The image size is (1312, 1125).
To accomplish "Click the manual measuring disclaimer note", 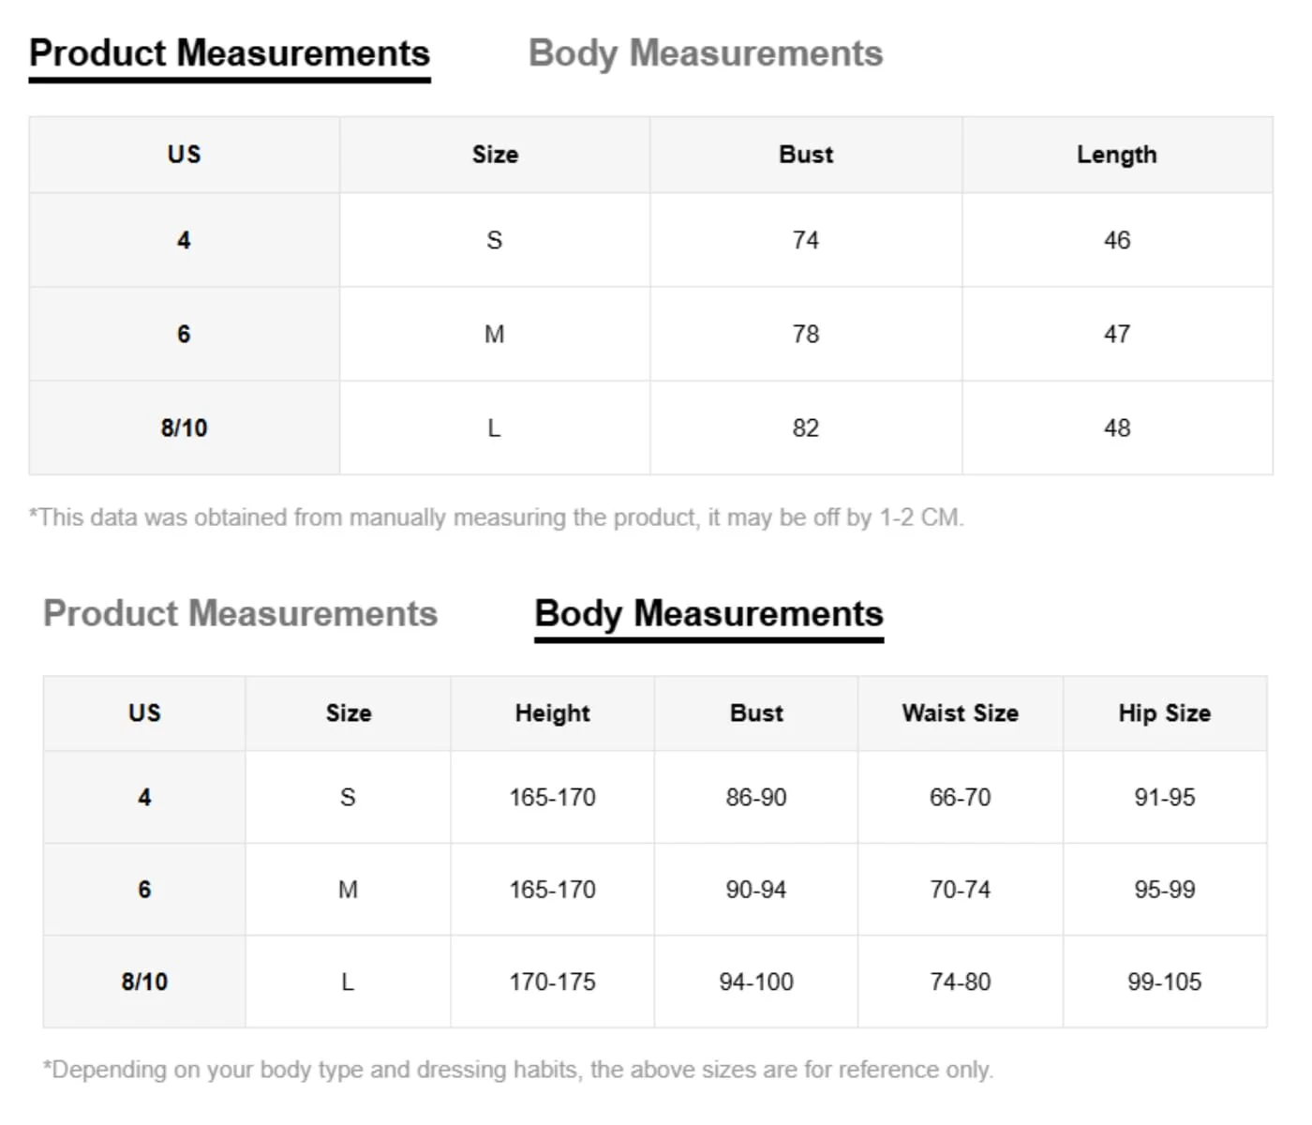I will [497, 517].
